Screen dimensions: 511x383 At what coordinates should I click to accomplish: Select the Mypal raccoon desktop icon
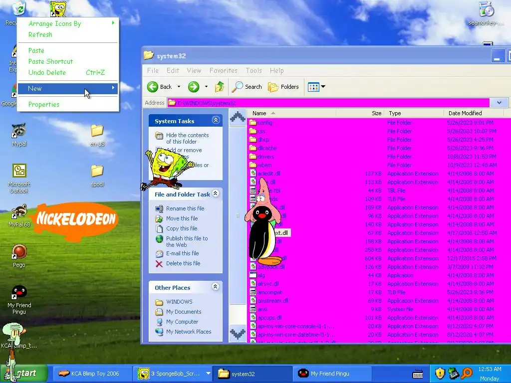(19, 131)
